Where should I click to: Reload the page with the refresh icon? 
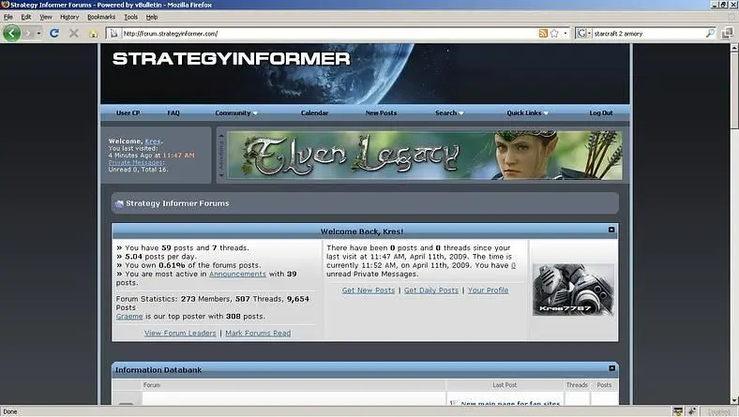click(54, 34)
